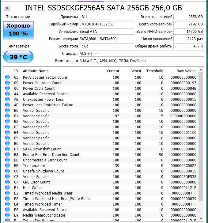Screen dimensions: 208x223
Task: Click status orb for C3 Vendor Specific row
Action: click(x=7, y=176)
